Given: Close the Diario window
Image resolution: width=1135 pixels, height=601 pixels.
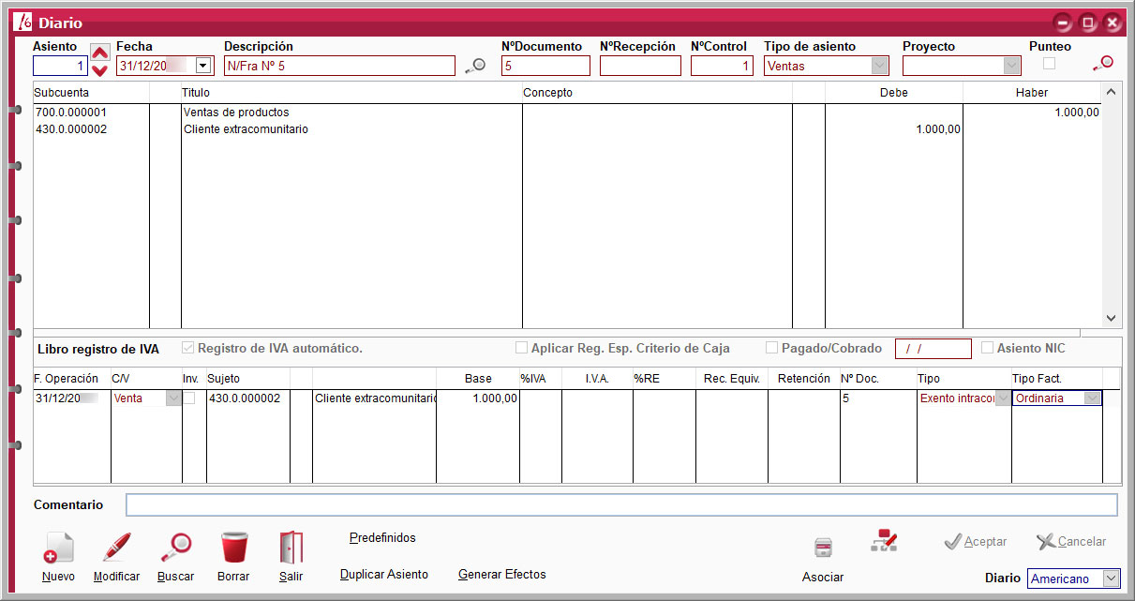Looking at the screenshot, I should pos(1113,23).
